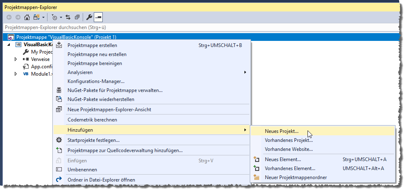The width and height of the screenshot is (407, 193).
Task: Choose Projektmappe bereinigen
Action: pos(152,63)
